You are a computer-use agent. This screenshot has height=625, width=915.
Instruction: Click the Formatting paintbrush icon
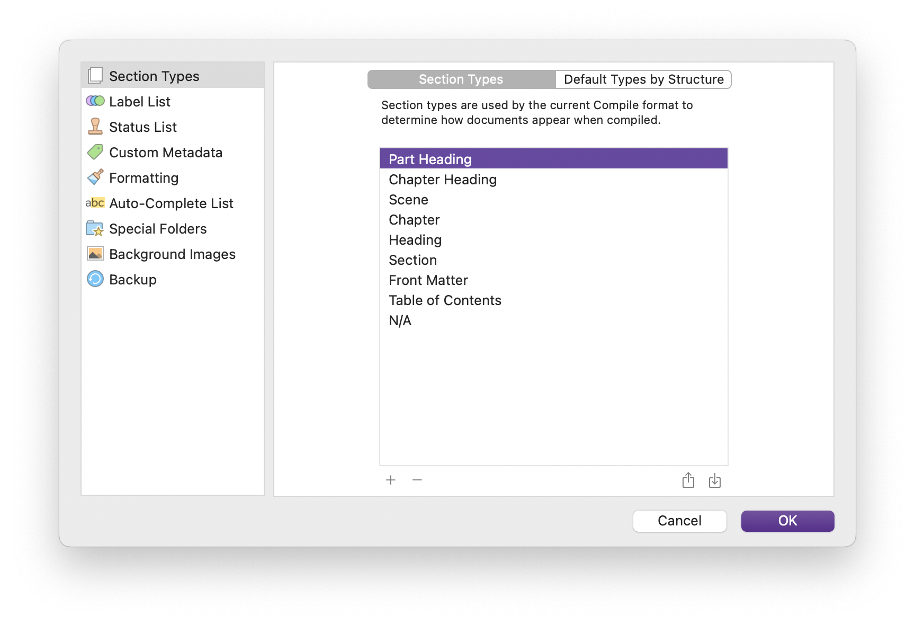(x=95, y=177)
